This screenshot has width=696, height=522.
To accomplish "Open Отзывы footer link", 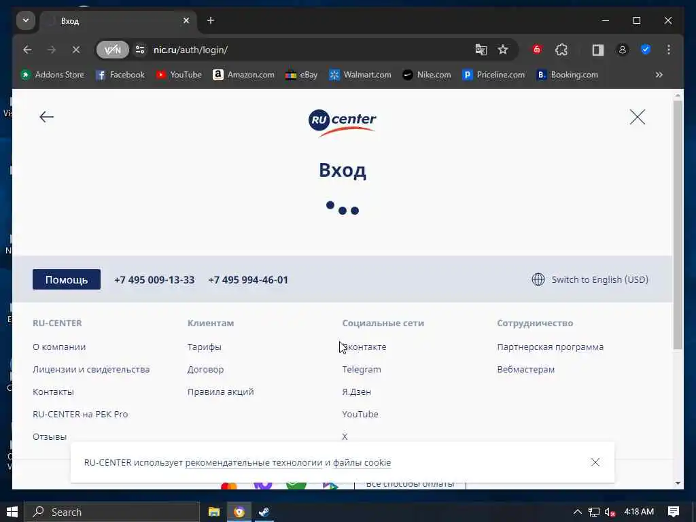I will click(x=50, y=437).
